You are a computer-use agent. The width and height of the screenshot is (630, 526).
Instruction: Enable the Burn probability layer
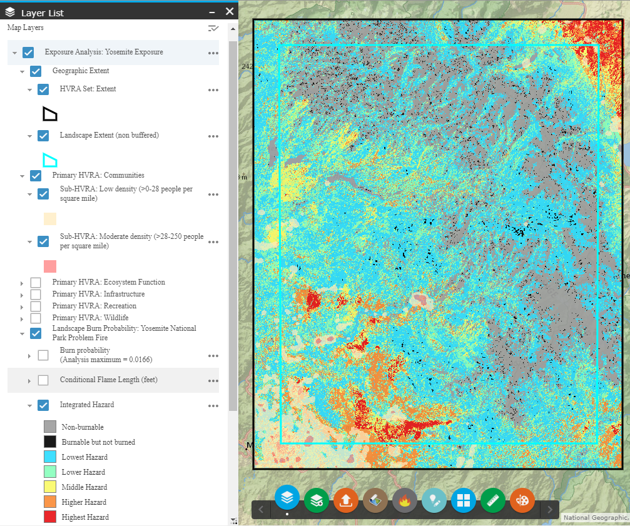click(43, 355)
